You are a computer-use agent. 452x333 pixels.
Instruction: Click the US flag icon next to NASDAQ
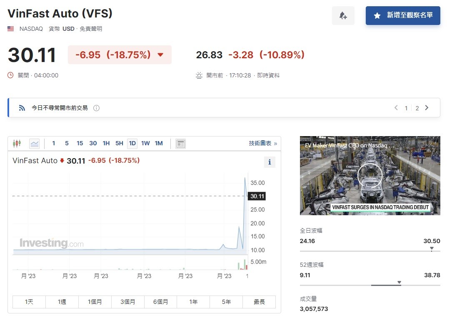(11, 29)
